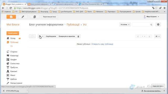
Task: Go back with browser back arrow
Action: pos(3,8)
